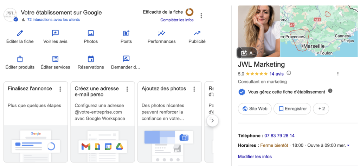The image size is (360, 166).
Task: Expand the Horaires opening hours dropdown arrow
Action: tap(348, 145)
